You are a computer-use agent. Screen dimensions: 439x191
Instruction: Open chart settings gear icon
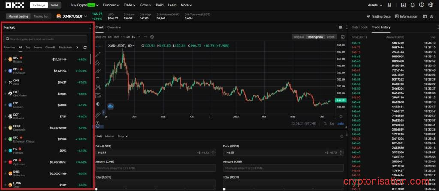click(152, 37)
